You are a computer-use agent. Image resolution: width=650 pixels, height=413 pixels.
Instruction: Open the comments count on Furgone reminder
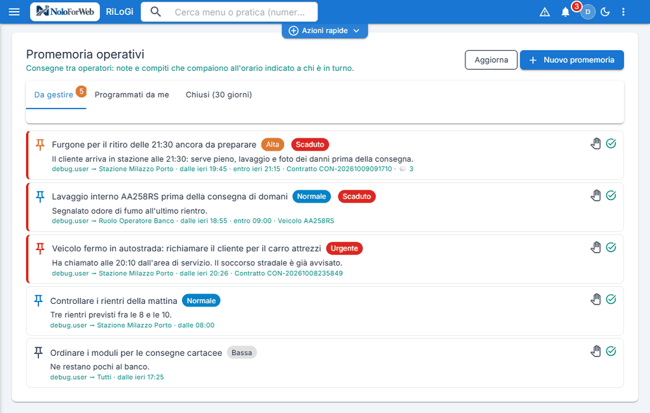click(406, 169)
